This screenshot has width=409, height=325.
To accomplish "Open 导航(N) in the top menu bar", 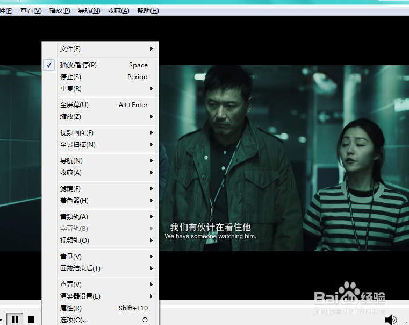I will pos(89,11).
